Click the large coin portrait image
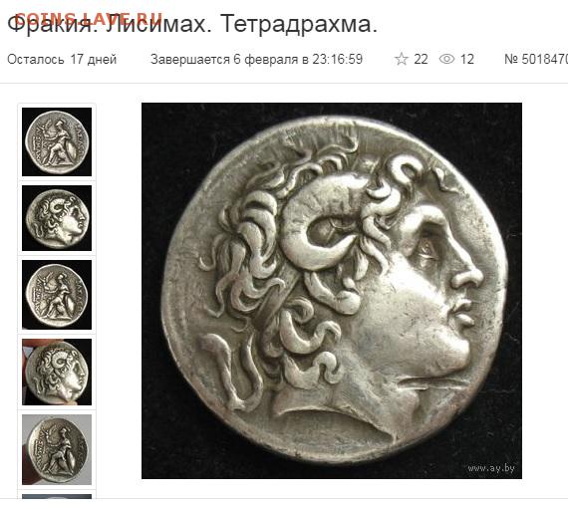The image size is (568, 509). [332, 291]
